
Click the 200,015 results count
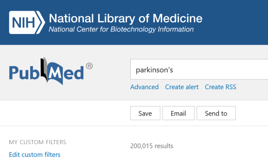pos(152,146)
